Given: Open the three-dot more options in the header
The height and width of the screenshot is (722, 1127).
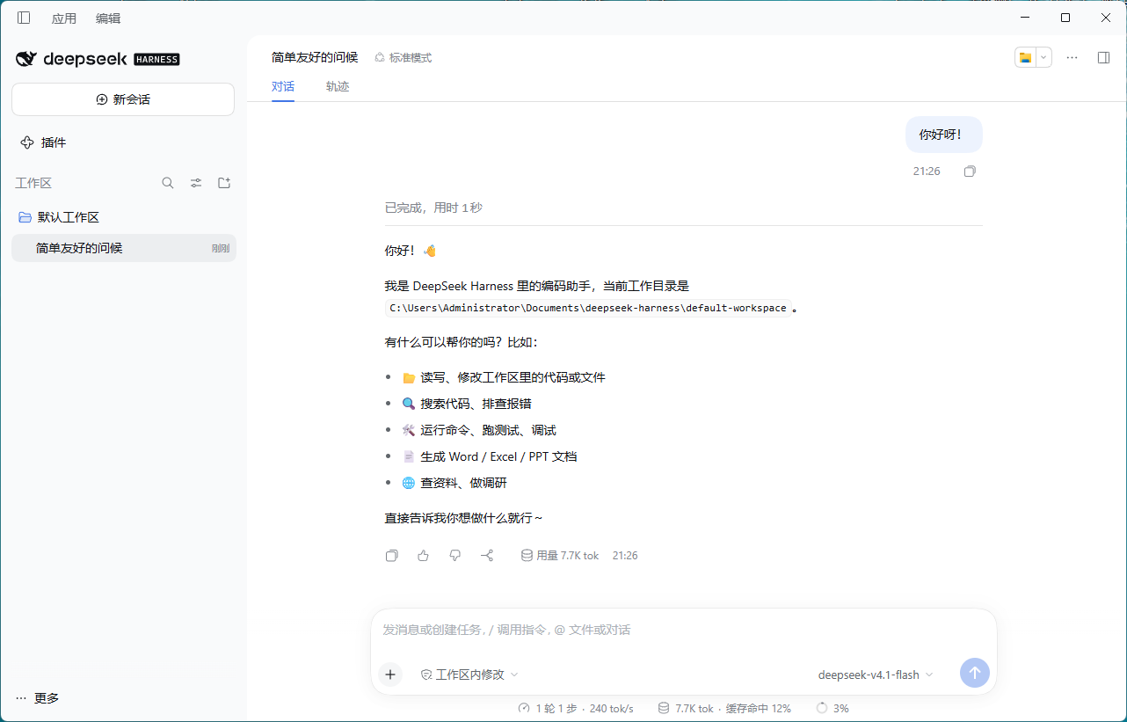Looking at the screenshot, I should [x=1072, y=57].
